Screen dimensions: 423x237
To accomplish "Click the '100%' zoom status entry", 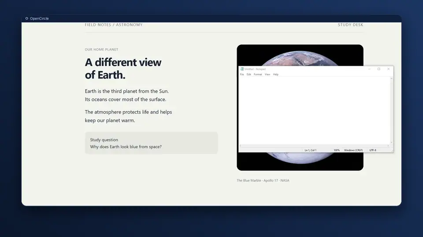I will point(336,150).
